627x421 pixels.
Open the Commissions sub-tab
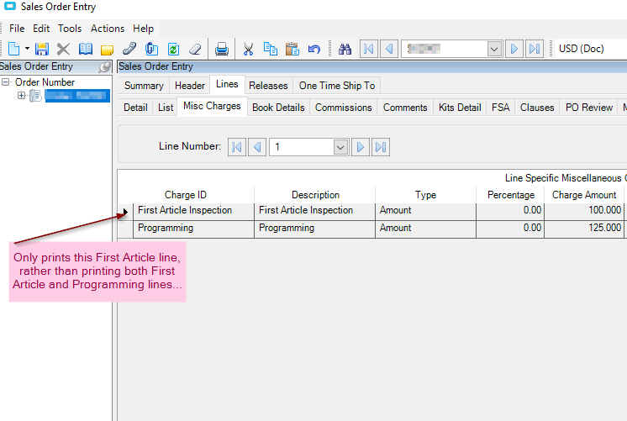point(343,108)
